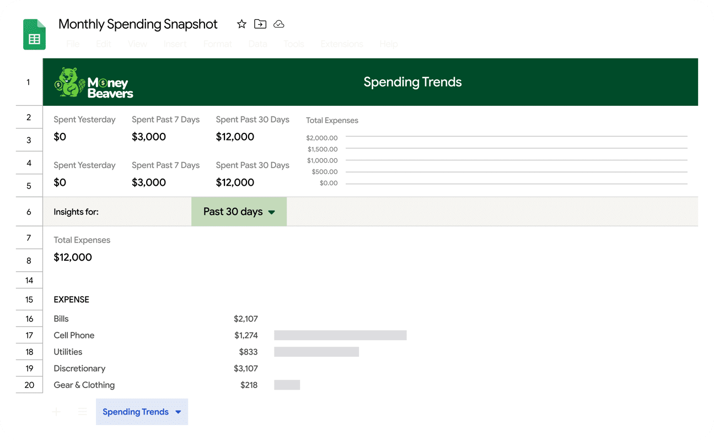This screenshot has width=714, height=441.
Task: Select row header 1
Action: pyautogui.click(x=29, y=82)
